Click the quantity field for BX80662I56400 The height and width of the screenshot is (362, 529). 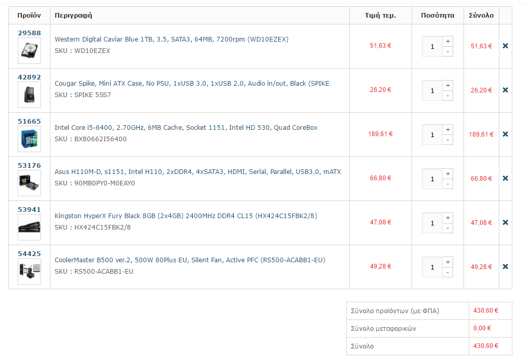point(432,135)
